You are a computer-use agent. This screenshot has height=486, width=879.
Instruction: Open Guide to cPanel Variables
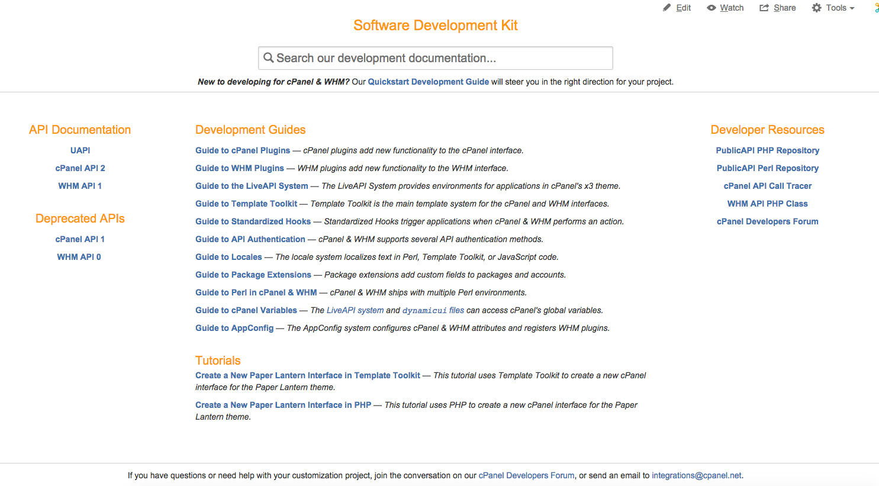[x=246, y=310]
